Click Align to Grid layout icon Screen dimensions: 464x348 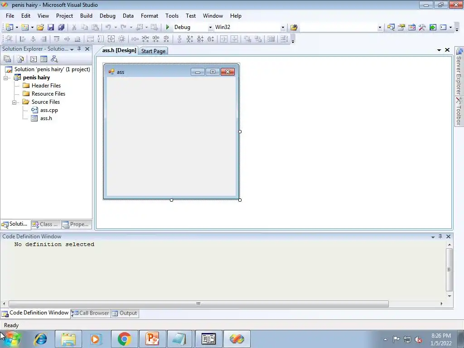9,39
